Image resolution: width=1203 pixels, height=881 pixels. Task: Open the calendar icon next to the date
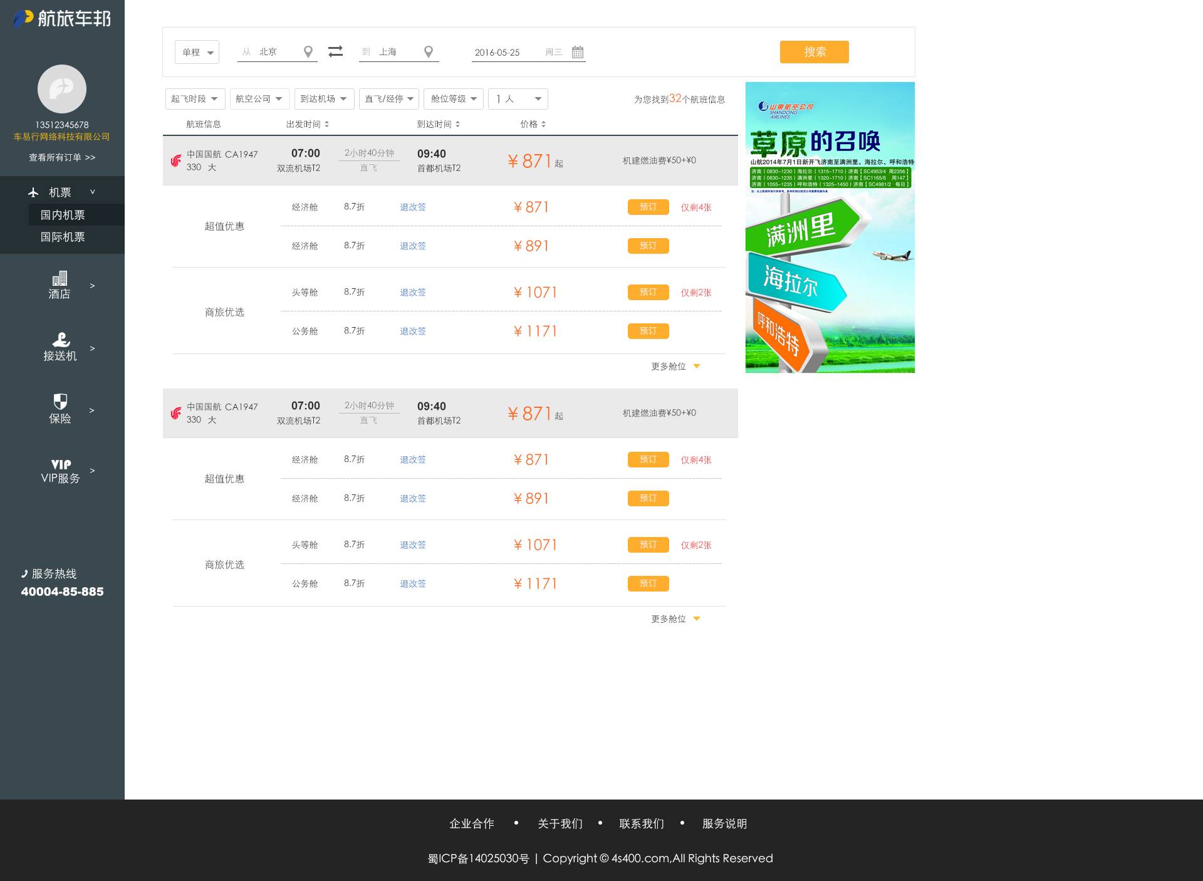pyautogui.click(x=578, y=53)
